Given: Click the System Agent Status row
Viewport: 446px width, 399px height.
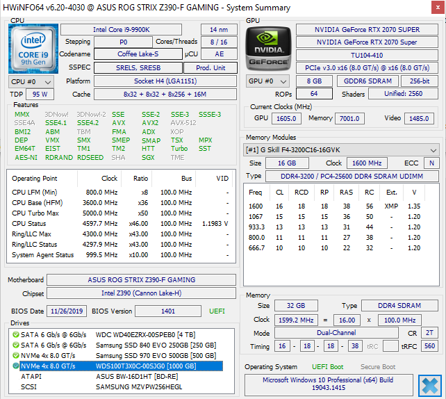Looking at the screenshot, I should 121,255.
